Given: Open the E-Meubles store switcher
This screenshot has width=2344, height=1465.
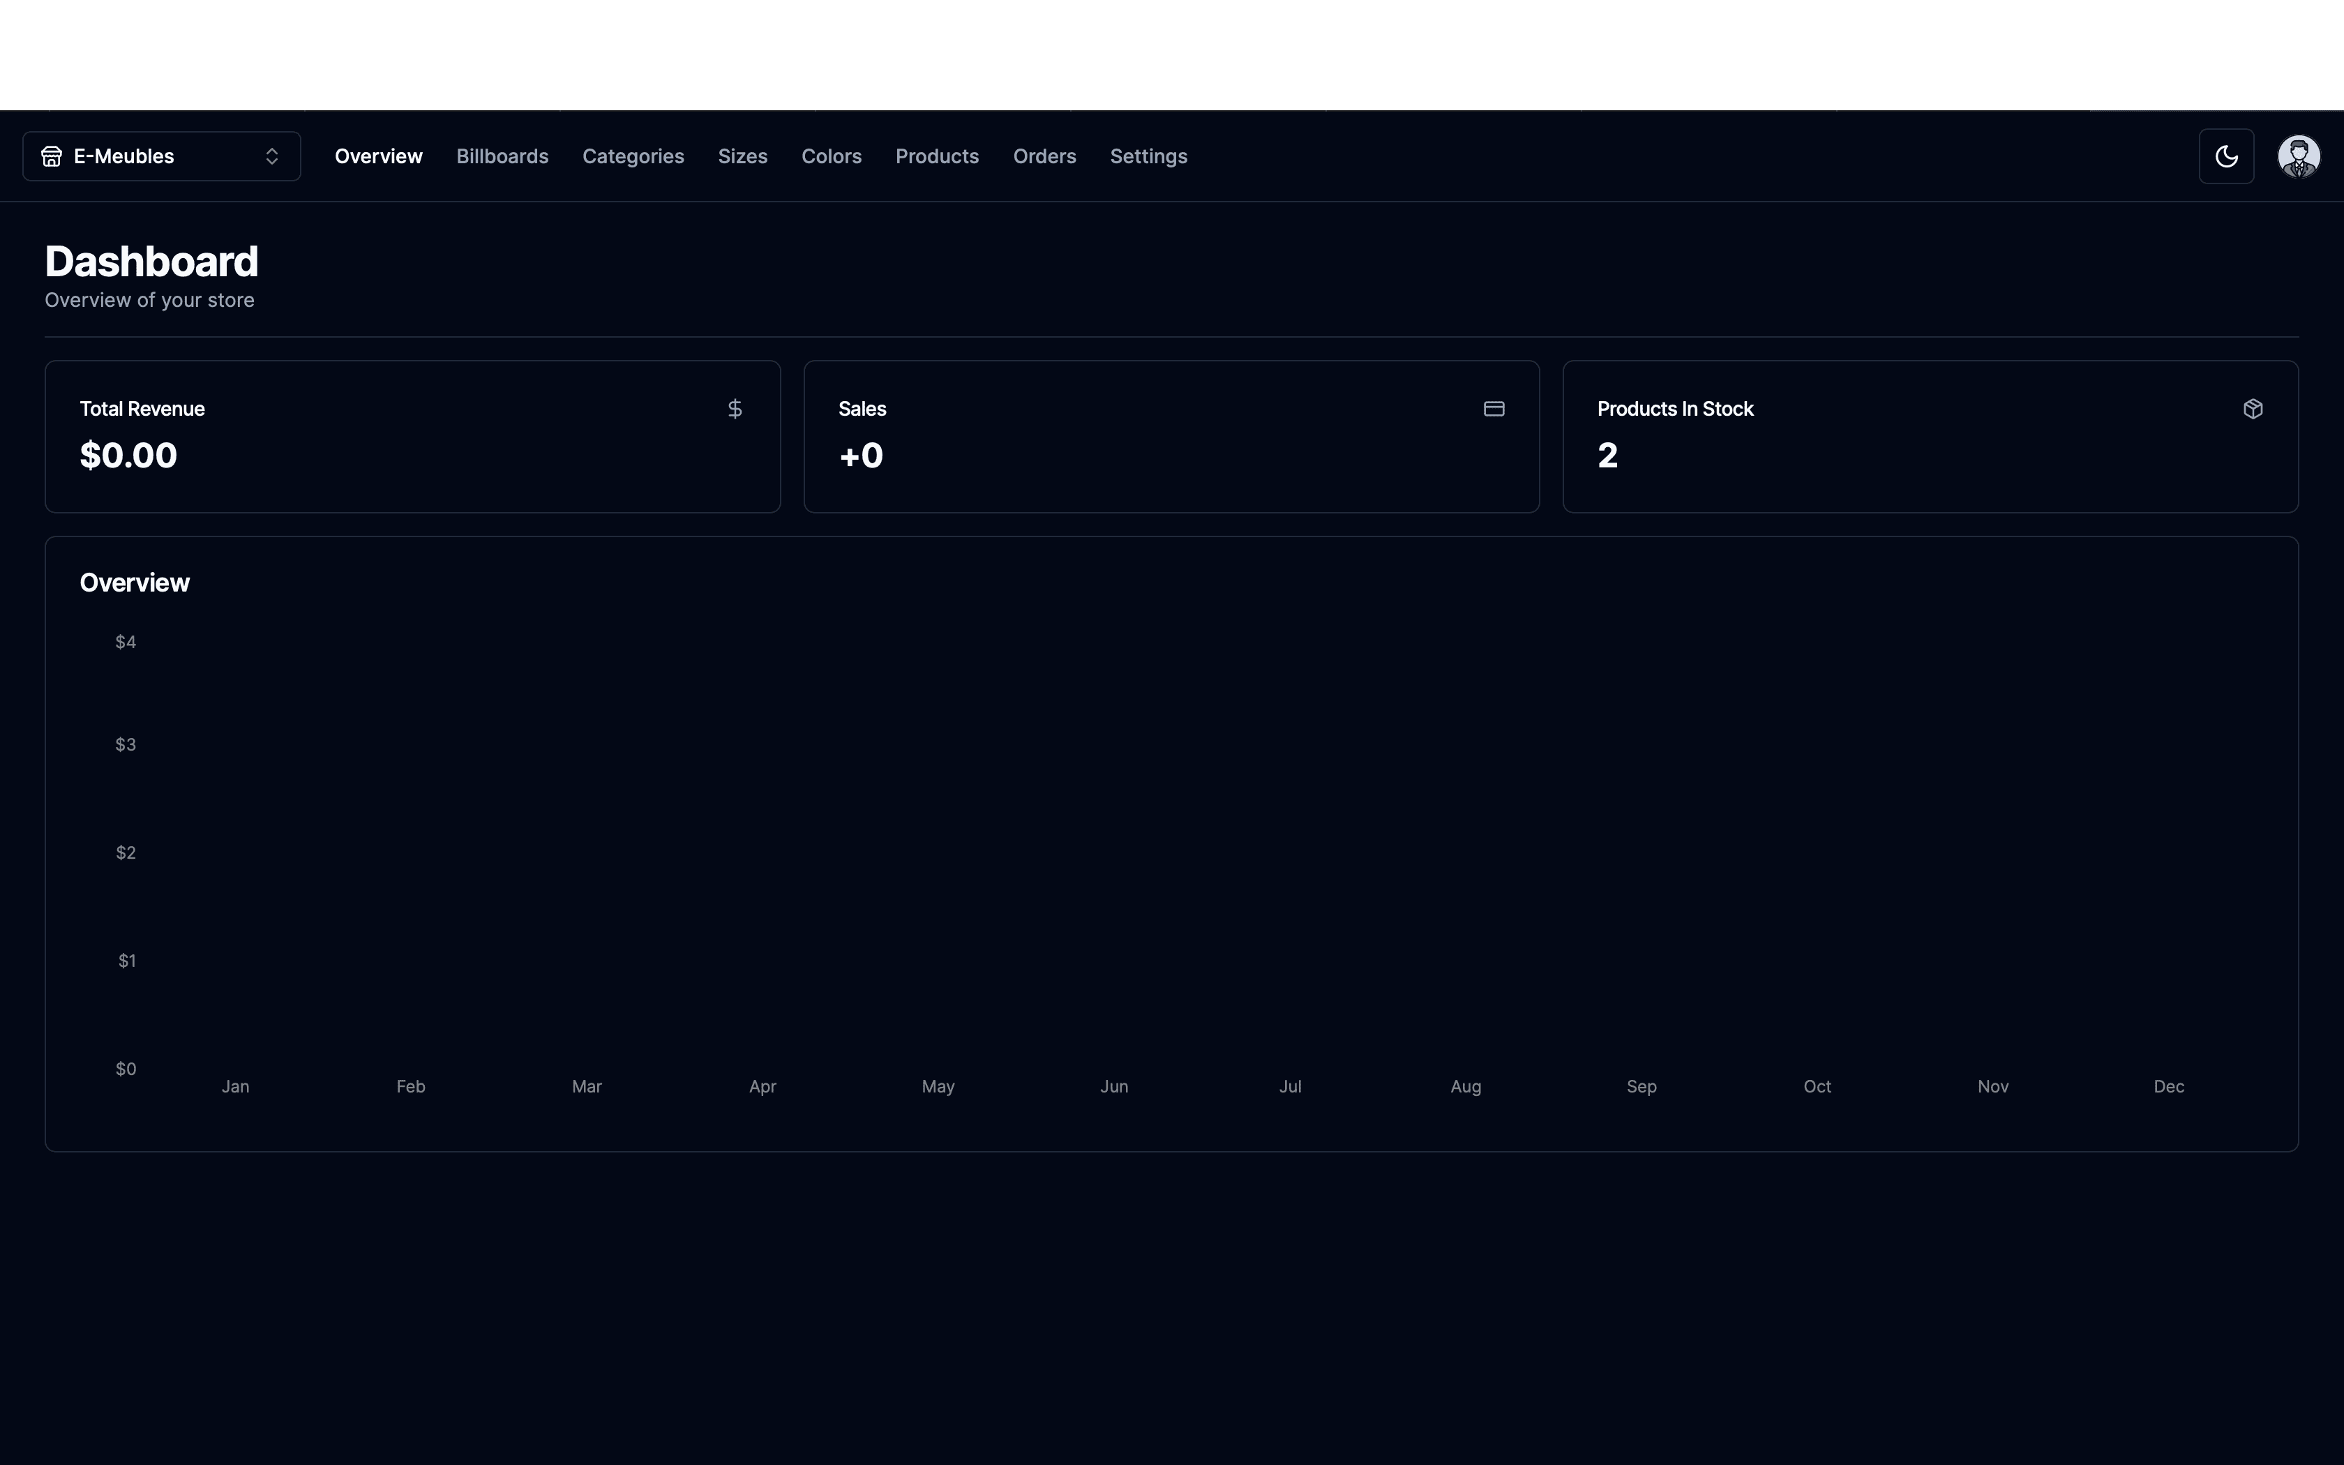Looking at the screenshot, I should click(162, 156).
